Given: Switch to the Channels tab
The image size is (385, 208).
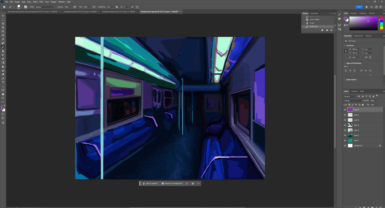Looking at the screenshot, I should click(x=354, y=91).
